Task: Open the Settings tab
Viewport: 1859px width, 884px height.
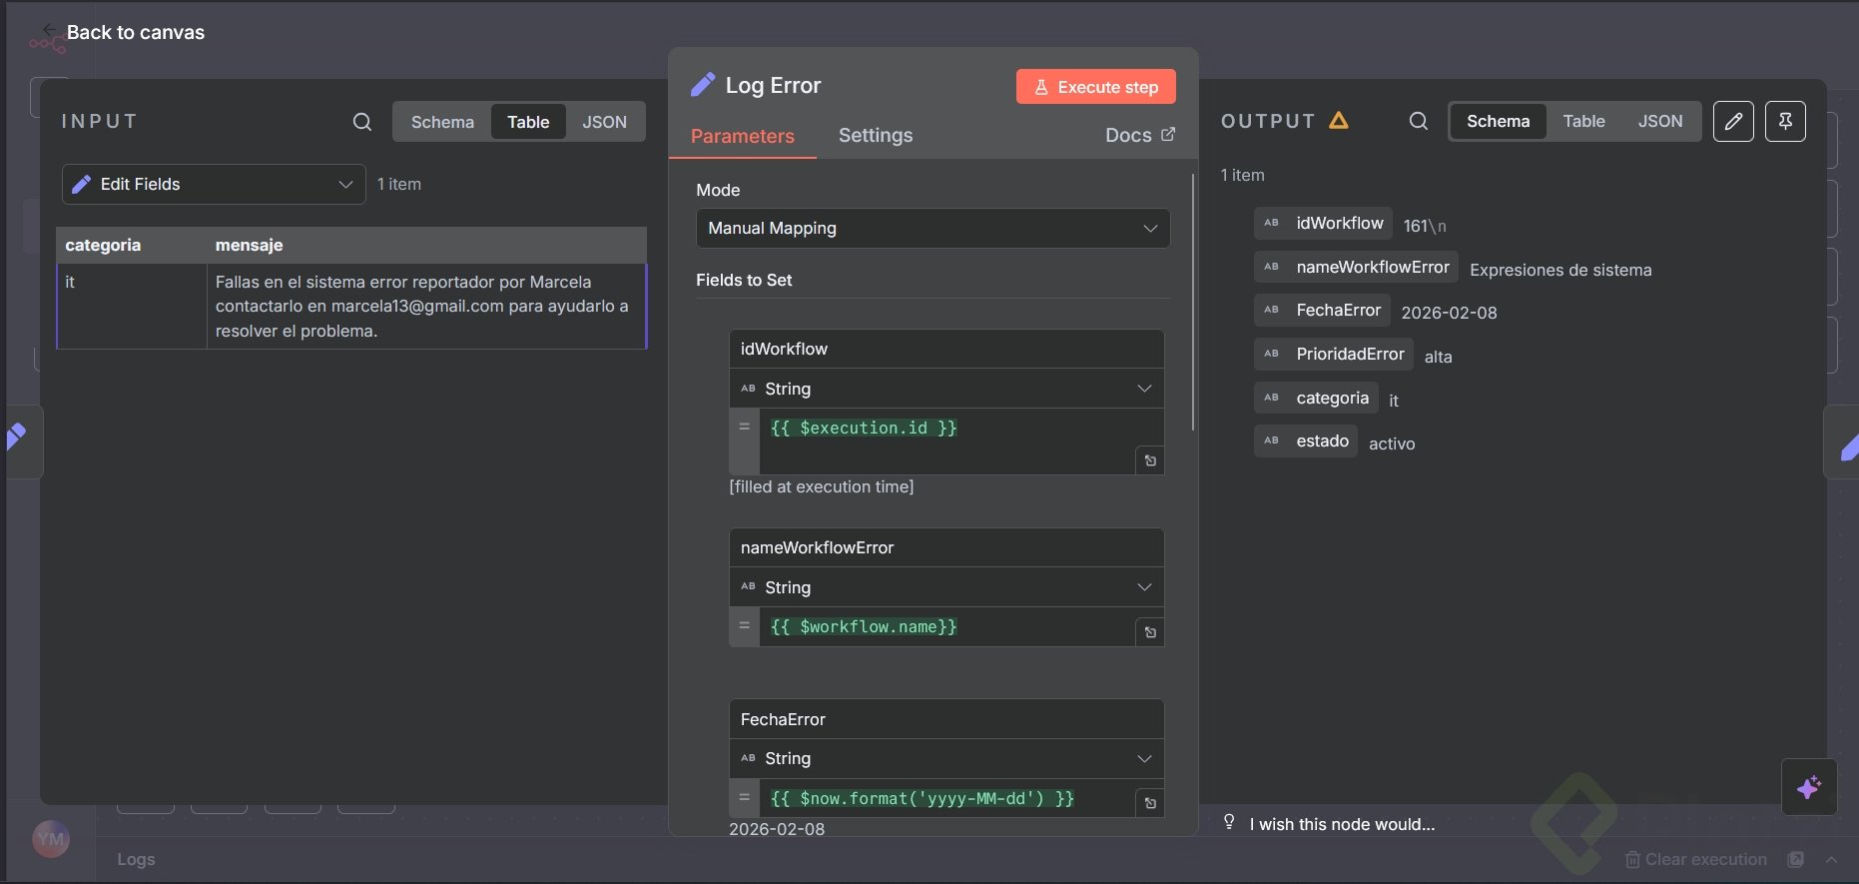Action: point(876,136)
